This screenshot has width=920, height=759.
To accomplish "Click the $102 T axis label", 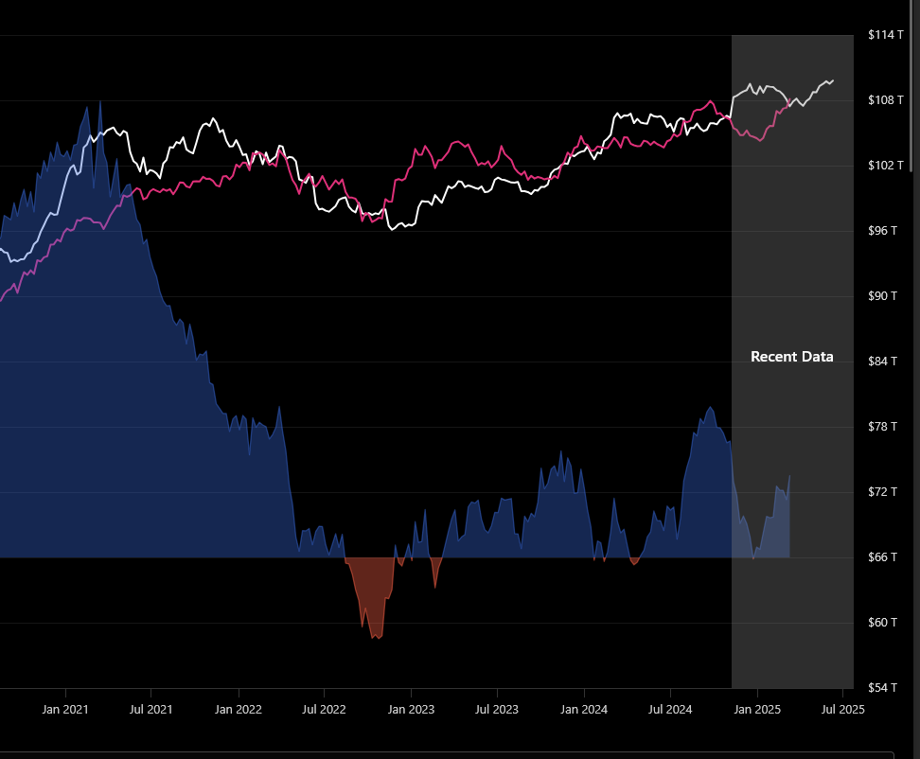I will click(x=885, y=166).
